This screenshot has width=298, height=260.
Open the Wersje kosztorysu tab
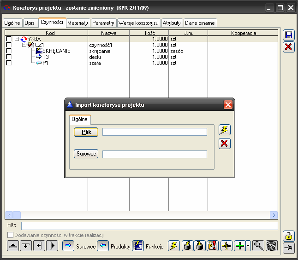(138, 23)
